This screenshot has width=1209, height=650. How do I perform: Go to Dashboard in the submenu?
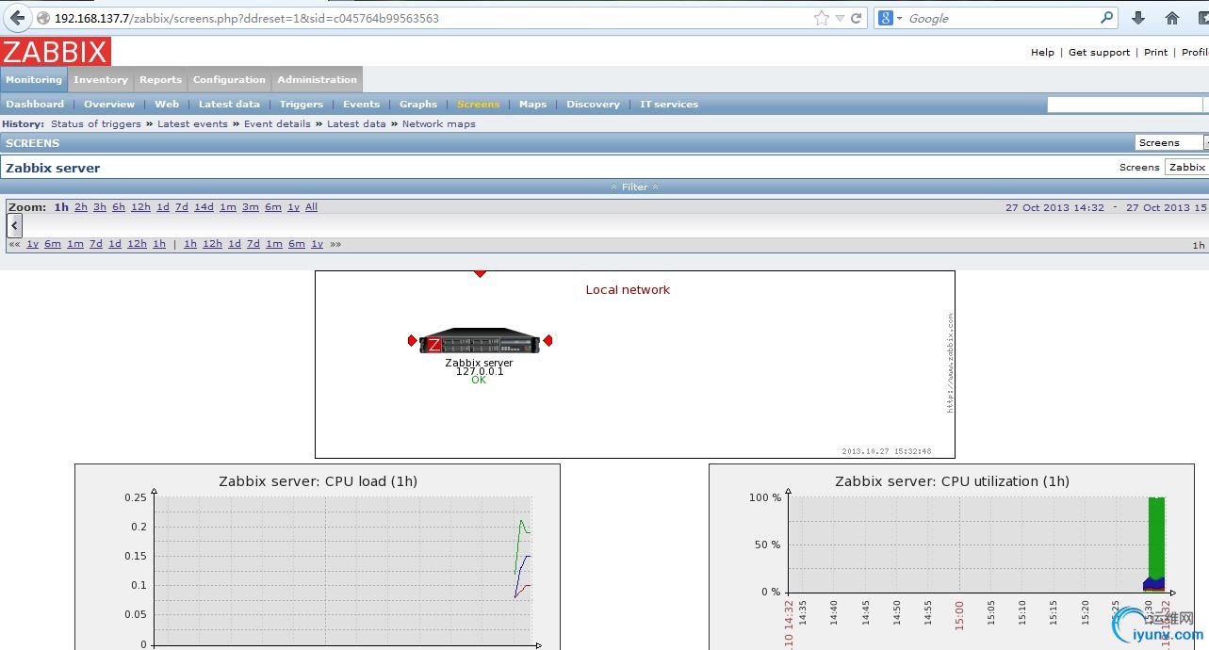pos(35,105)
